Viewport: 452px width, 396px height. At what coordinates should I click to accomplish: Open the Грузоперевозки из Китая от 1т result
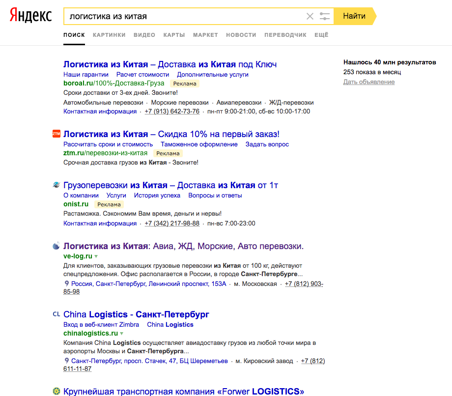(170, 185)
